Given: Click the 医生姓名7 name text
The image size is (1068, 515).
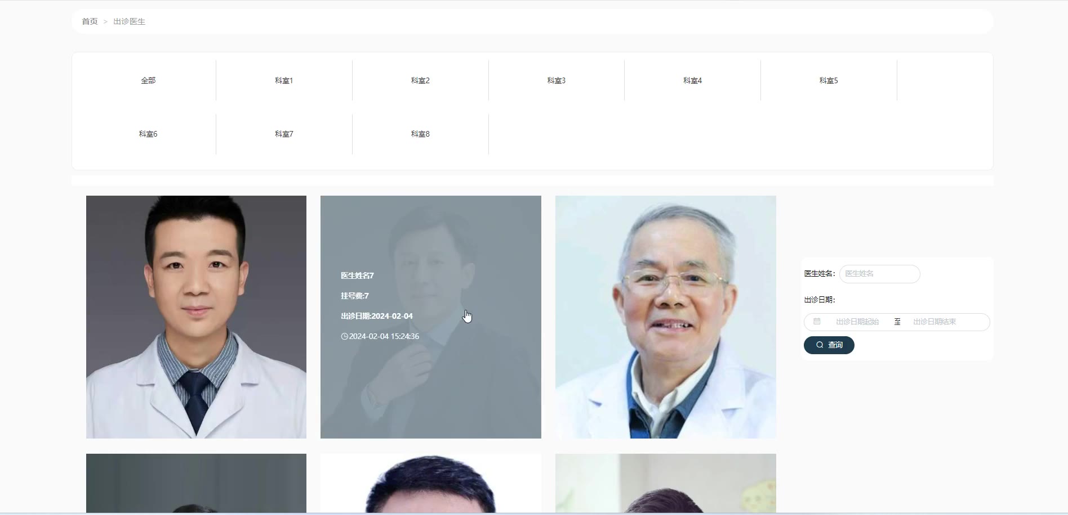Looking at the screenshot, I should [357, 275].
